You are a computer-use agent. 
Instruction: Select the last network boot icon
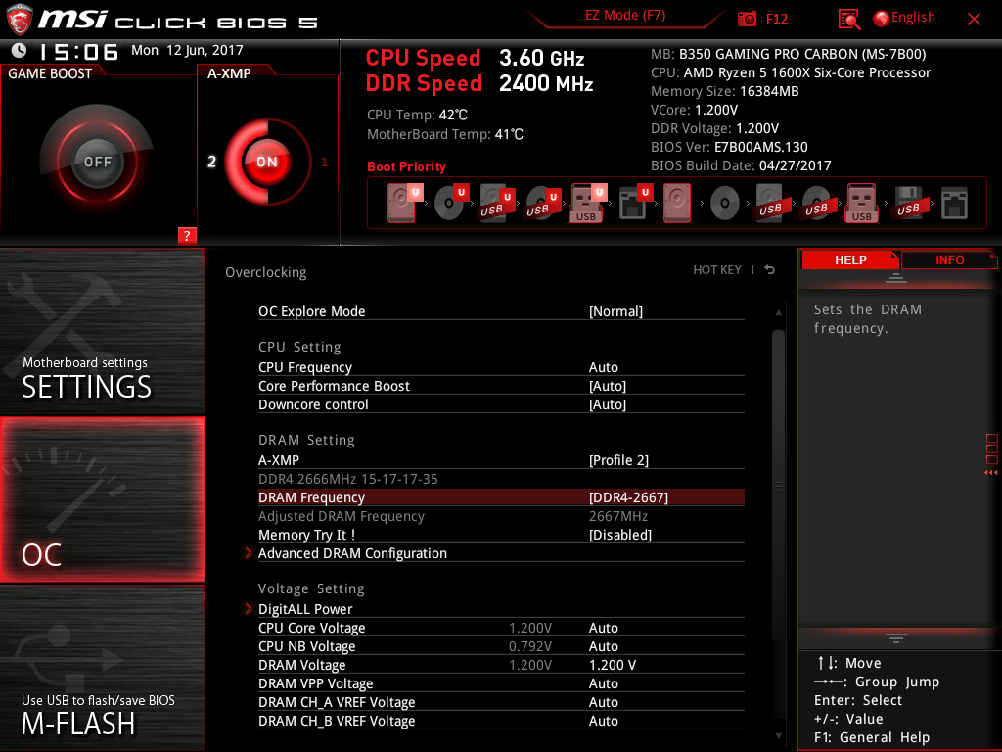click(955, 203)
